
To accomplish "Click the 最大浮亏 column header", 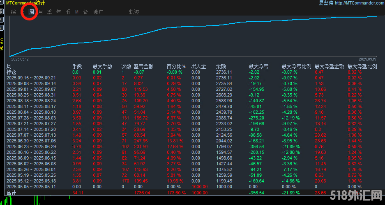I will tap(258, 66).
